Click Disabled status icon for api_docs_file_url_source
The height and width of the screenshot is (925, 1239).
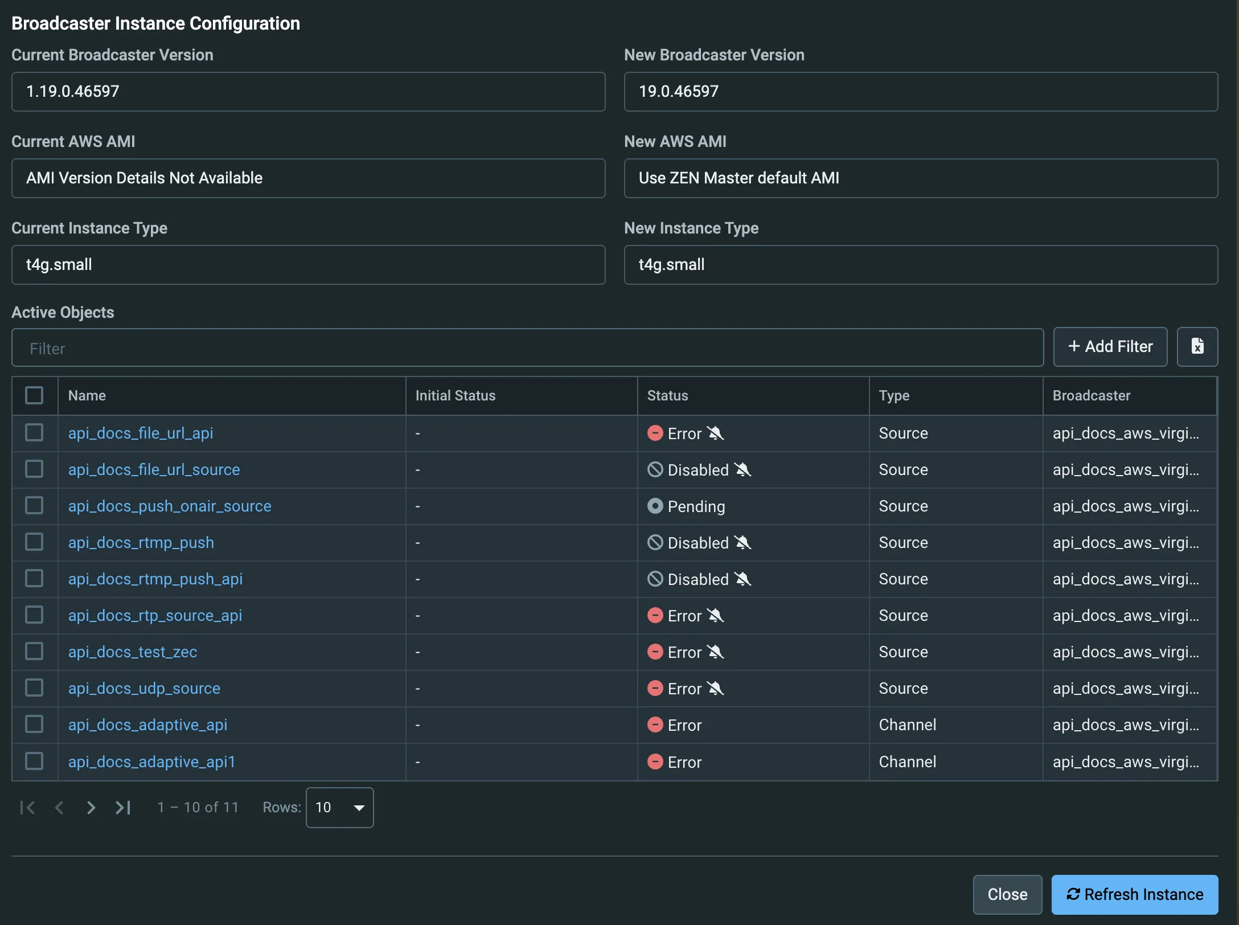click(655, 469)
